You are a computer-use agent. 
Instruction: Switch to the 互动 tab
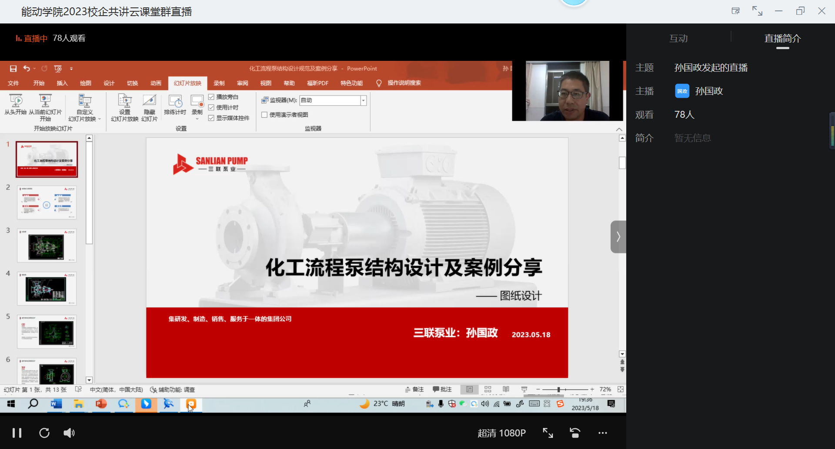click(678, 39)
